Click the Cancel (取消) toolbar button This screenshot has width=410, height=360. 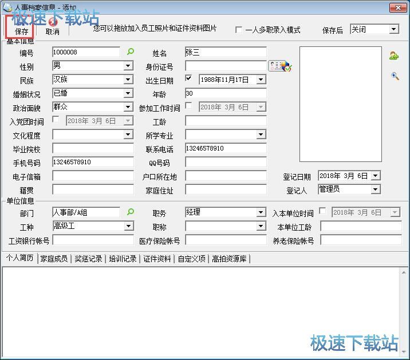click(52, 27)
